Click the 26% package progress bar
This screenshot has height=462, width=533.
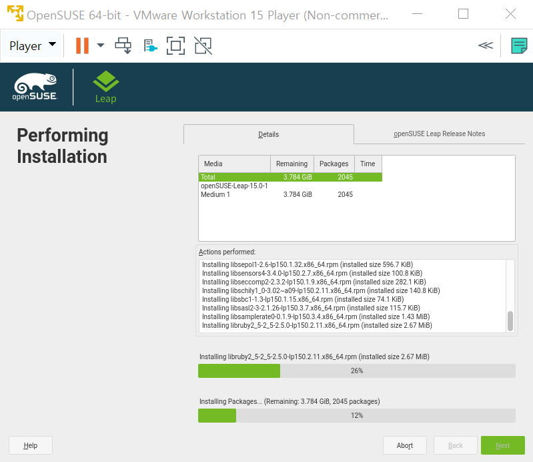pos(357,371)
